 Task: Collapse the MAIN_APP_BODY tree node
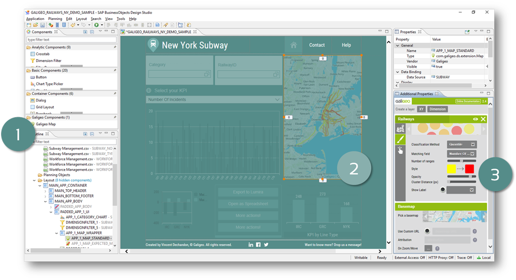tap(45, 202)
